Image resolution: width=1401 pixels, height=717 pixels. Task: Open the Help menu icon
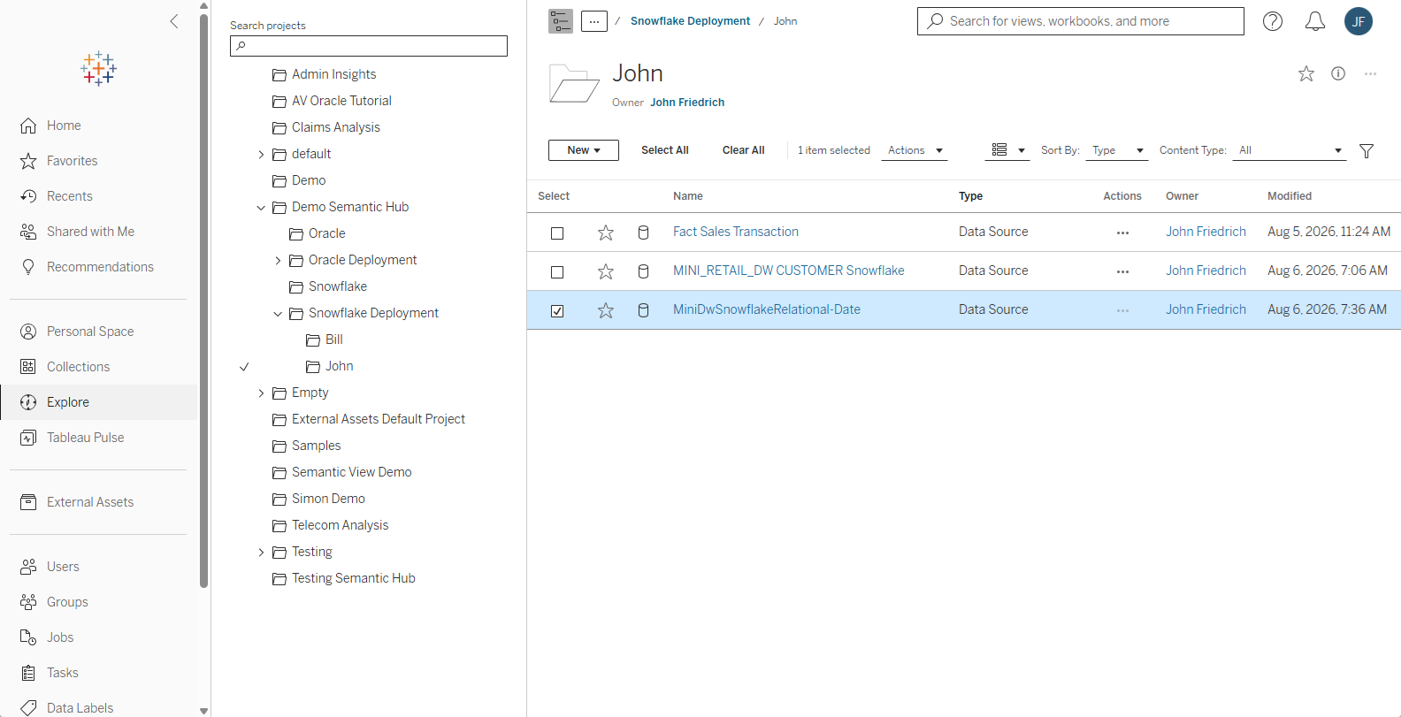[x=1273, y=21]
